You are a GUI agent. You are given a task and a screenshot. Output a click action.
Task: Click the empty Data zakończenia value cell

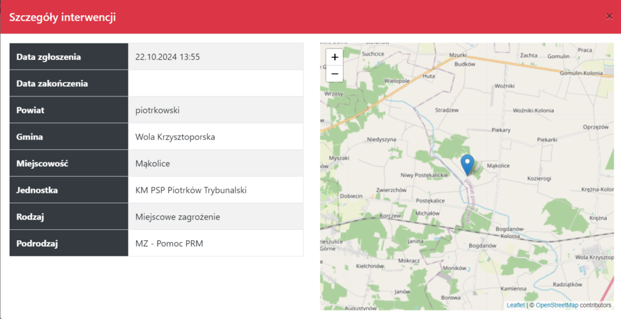215,83
